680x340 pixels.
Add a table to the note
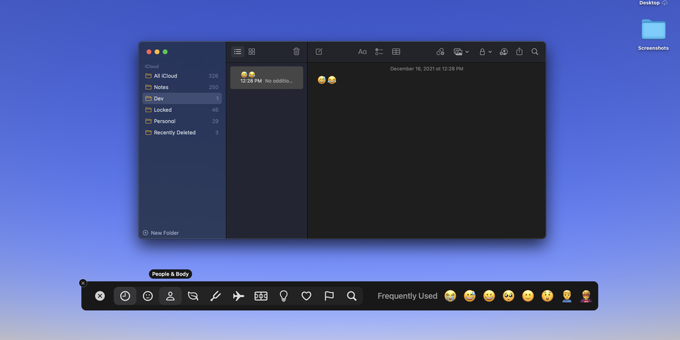click(x=396, y=52)
